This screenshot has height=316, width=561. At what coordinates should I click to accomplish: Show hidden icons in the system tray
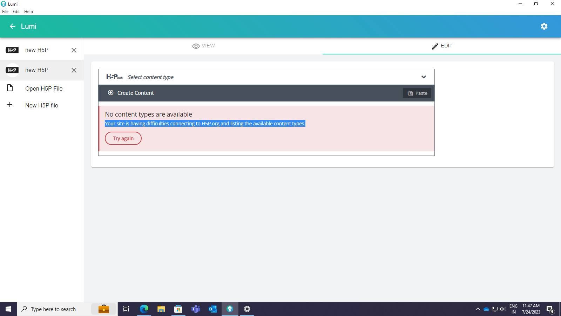tap(478, 309)
